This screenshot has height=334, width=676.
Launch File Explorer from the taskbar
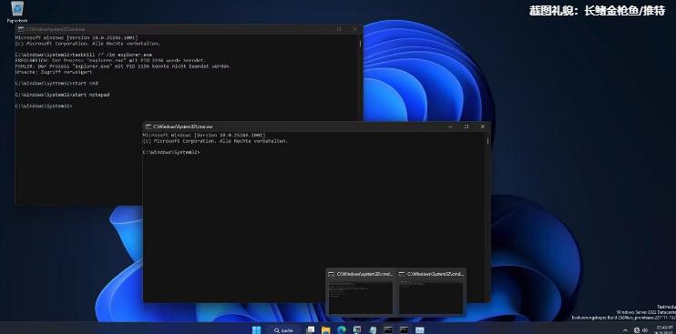[x=325, y=330]
